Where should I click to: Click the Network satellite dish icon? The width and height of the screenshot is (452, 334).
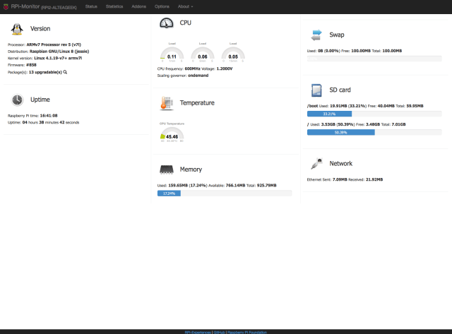pos(317,164)
